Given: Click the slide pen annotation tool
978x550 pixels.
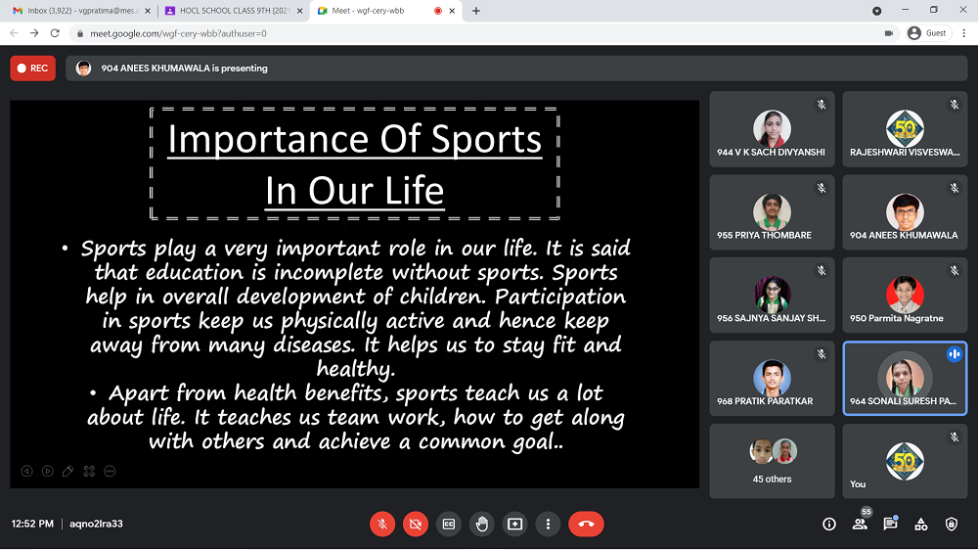Looking at the screenshot, I should pos(67,471).
